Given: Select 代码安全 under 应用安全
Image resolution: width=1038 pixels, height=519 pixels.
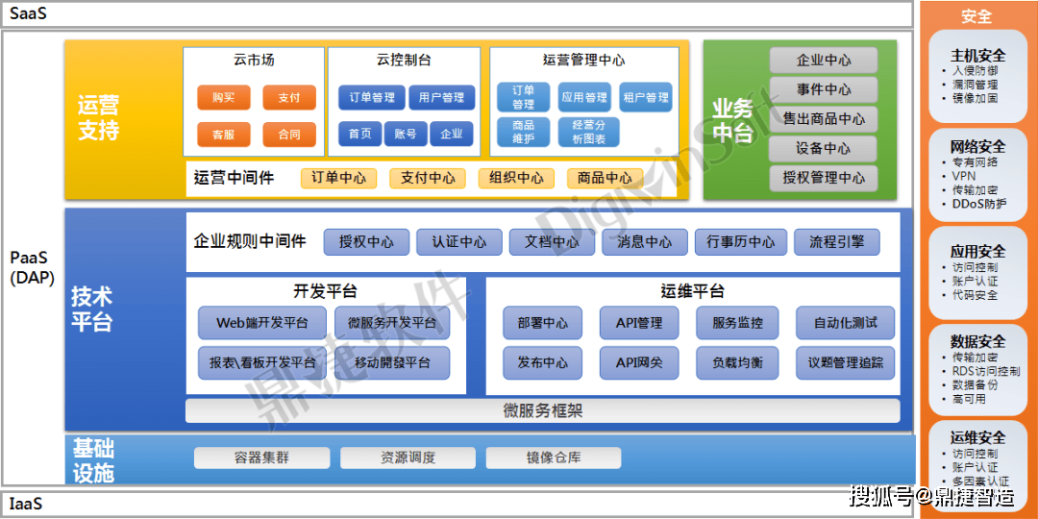Looking at the screenshot, I should [x=974, y=295].
